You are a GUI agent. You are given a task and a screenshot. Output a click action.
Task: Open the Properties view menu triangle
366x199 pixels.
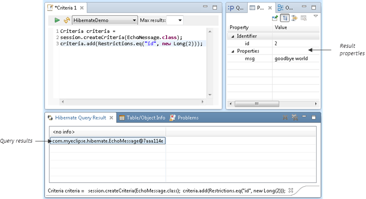tap(315, 16)
